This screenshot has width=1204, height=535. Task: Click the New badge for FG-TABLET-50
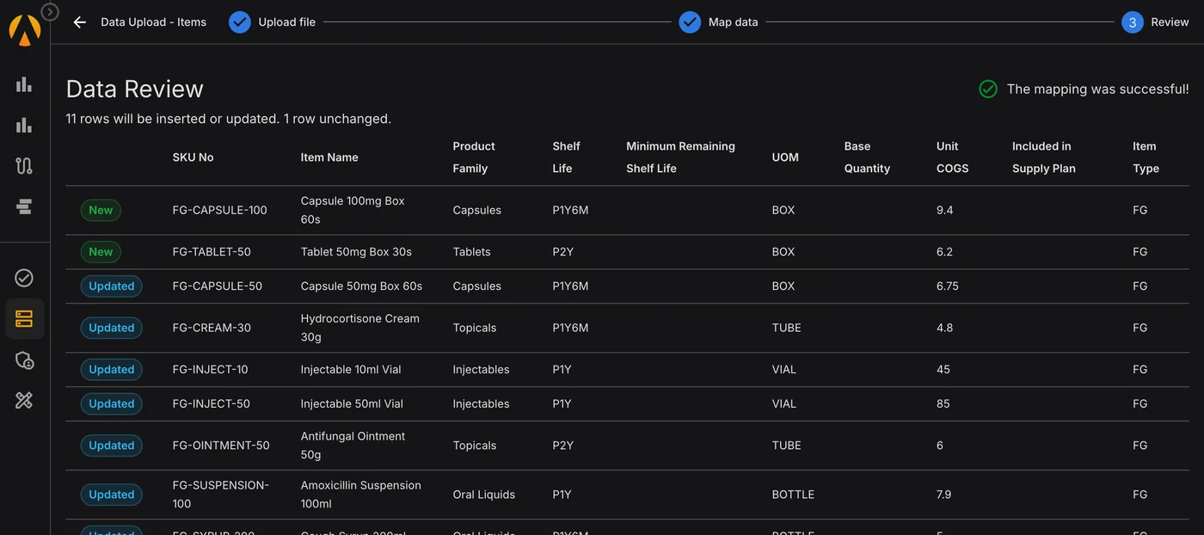point(101,252)
